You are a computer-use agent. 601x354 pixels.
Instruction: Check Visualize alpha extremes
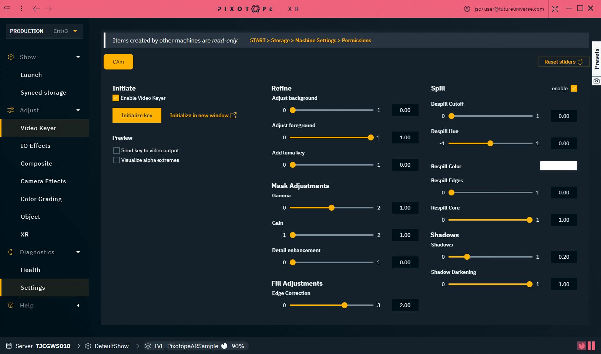pos(117,160)
